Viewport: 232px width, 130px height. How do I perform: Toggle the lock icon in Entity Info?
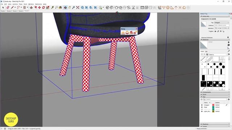218,31
